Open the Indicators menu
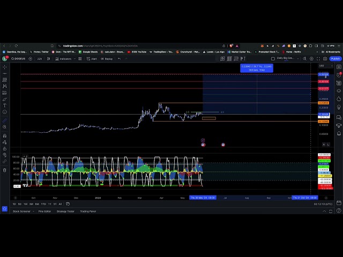Screen dimensions: 343x257 tap(64, 59)
